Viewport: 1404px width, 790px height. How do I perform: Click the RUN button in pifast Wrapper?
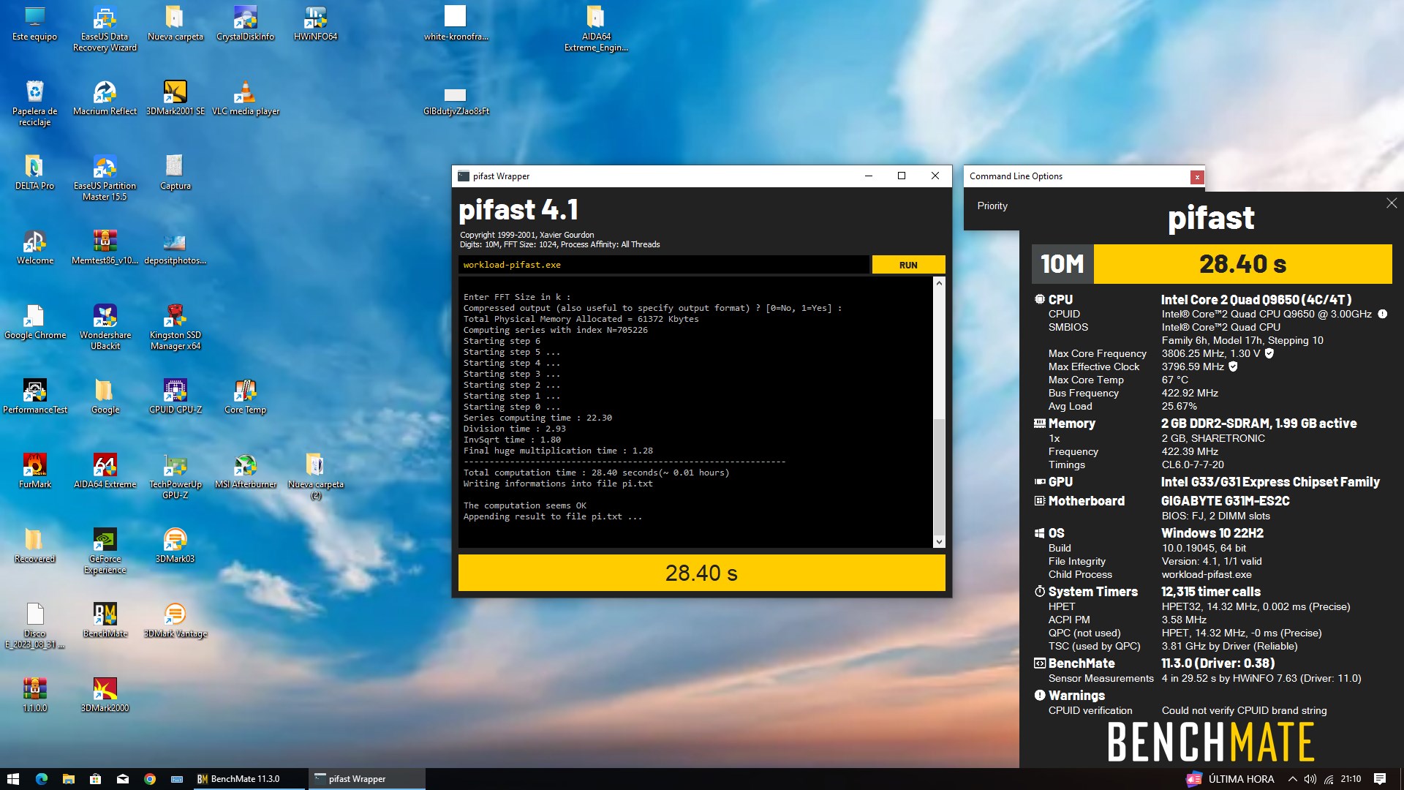pyautogui.click(x=908, y=265)
